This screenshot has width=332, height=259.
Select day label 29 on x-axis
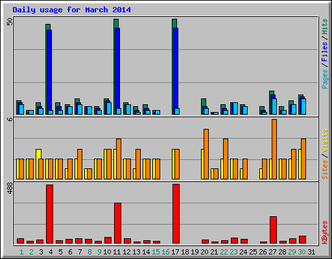pyautogui.click(x=292, y=252)
